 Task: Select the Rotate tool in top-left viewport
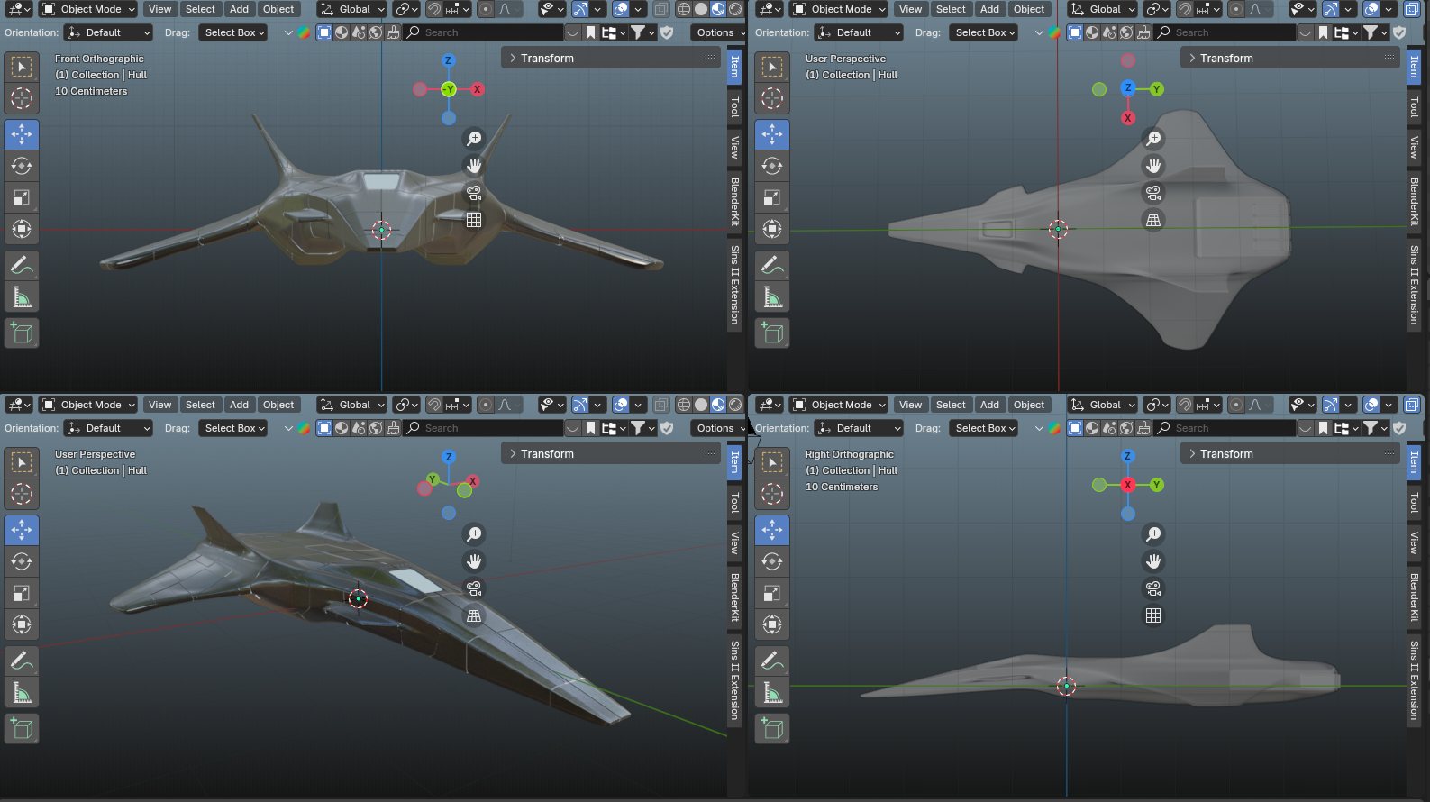click(22, 166)
